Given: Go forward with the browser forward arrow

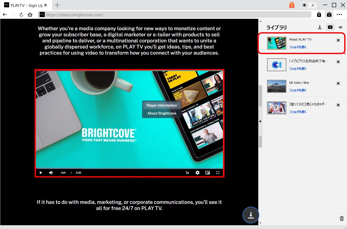Looking at the screenshot, I should (x=13, y=15).
